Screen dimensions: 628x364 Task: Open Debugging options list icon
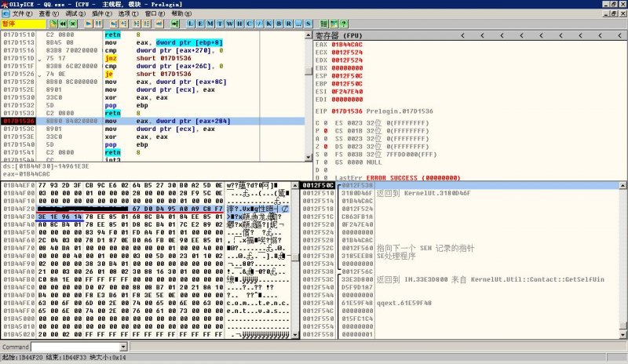click(324, 24)
